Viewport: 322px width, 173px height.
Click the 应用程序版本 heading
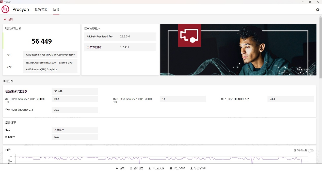[x=92, y=28]
